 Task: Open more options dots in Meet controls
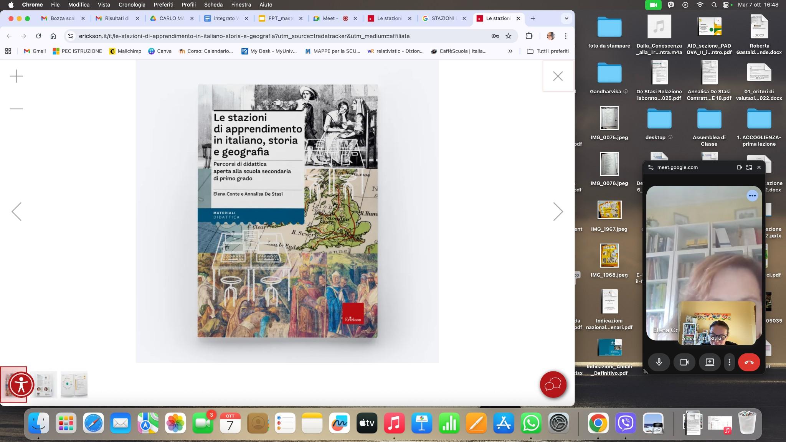(x=730, y=362)
